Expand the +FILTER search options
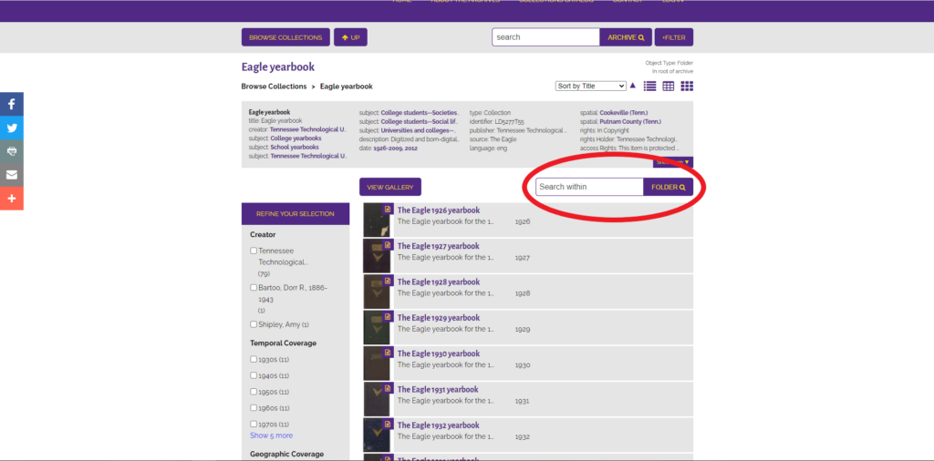The width and height of the screenshot is (934, 461). click(674, 37)
